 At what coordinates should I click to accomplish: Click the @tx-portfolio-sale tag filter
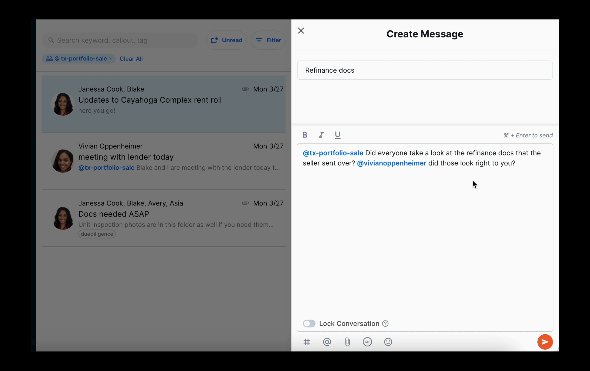(78, 59)
